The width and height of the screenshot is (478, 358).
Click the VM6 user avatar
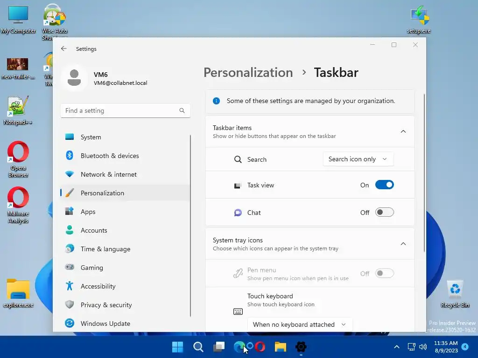pos(74,78)
